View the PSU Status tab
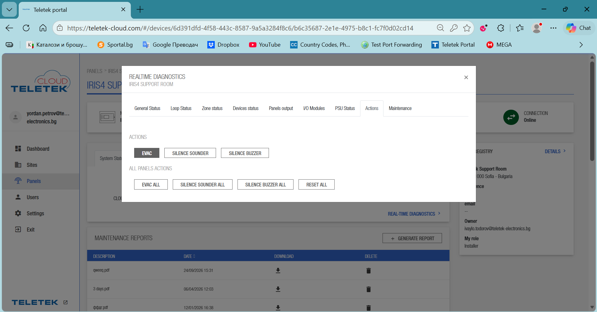The image size is (597, 312). (345, 108)
